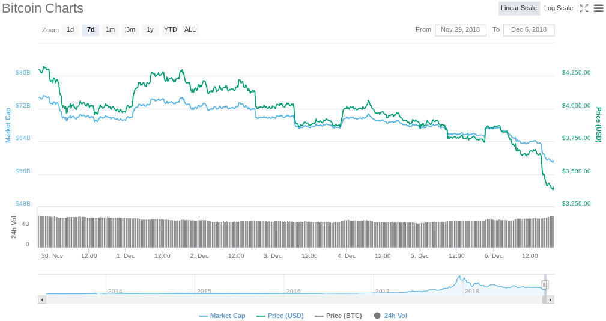This screenshot has height=321, width=606.
Task: Click the $64B market cap label
Action: click(23, 138)
